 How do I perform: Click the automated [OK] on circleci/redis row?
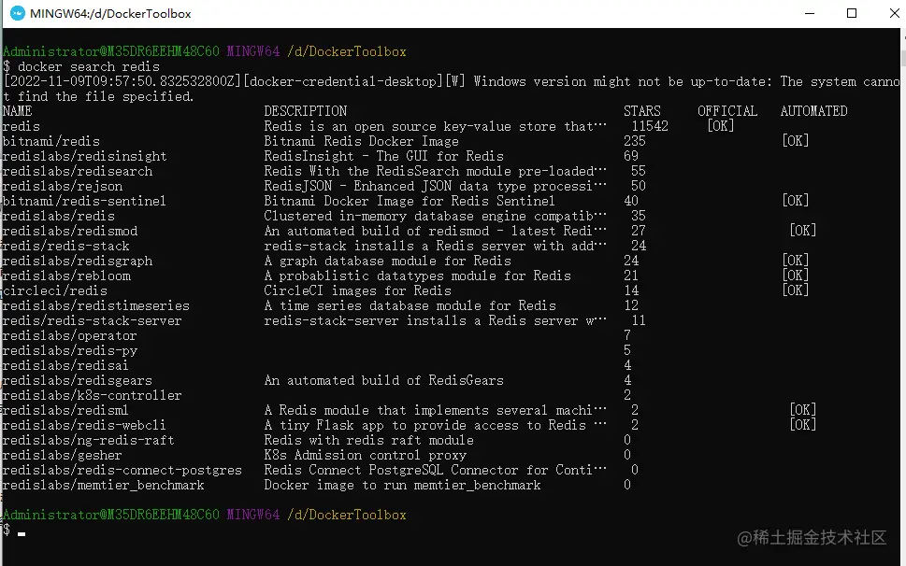tap(796, 290)
